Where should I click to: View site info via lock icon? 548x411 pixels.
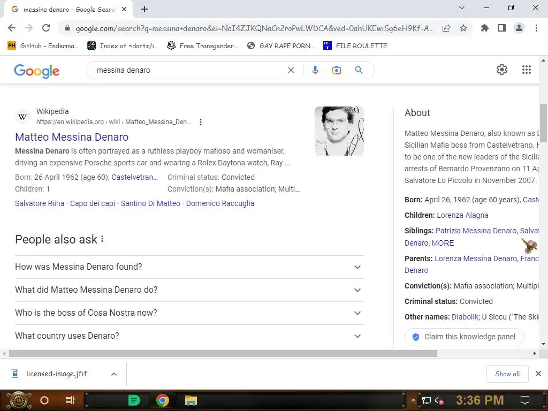point(67,28)
